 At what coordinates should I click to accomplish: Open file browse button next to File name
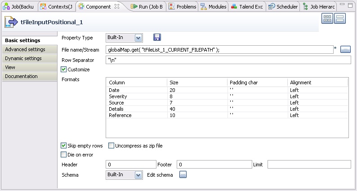(345, 49)
